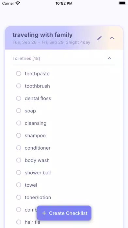Open the traveling with family title
The height and width of the screenshot is (228, 128).
click(x=42, y=35)
